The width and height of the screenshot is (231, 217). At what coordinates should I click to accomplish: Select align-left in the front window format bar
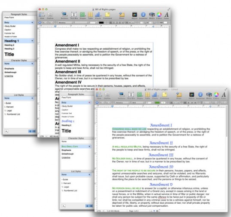[185, 102]
